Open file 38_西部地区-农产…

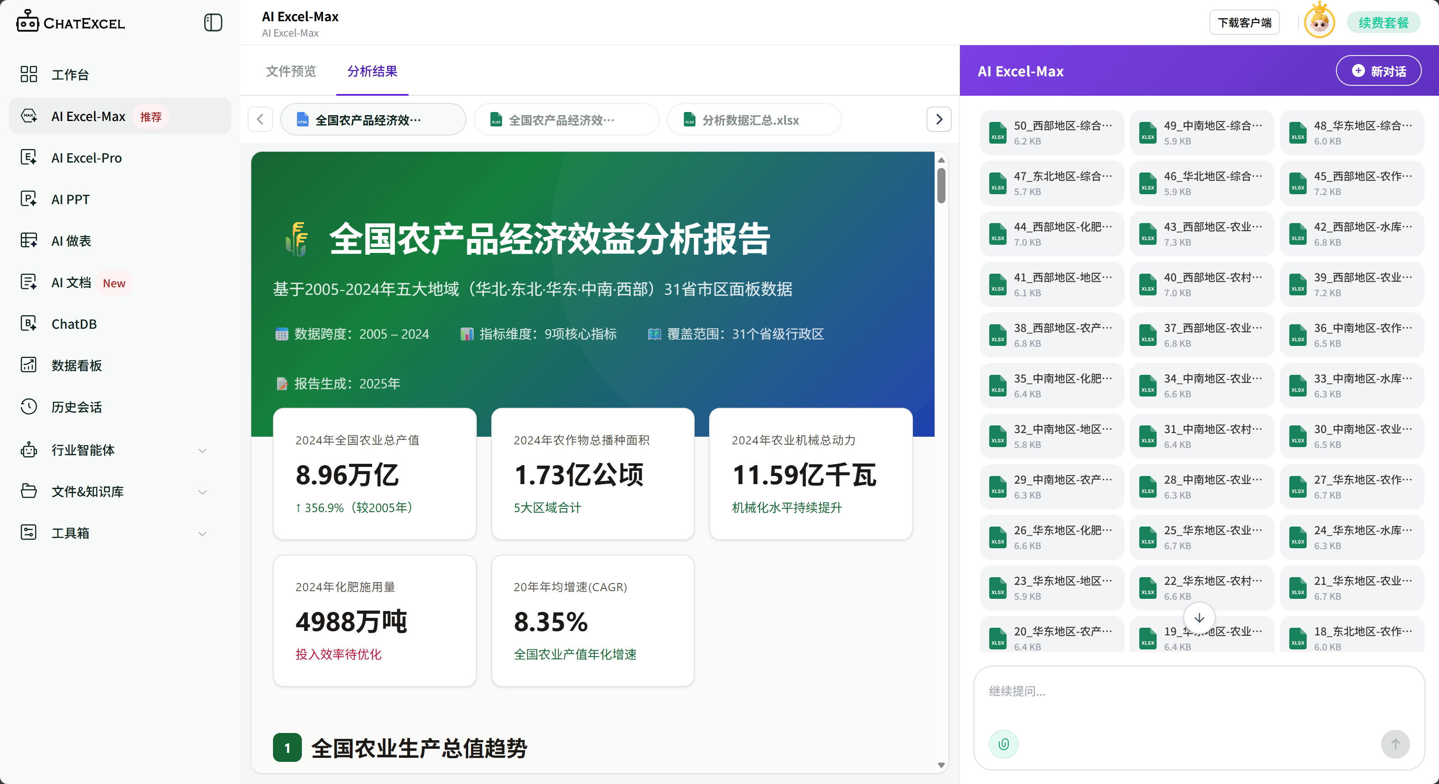[x=1051, y=335]
